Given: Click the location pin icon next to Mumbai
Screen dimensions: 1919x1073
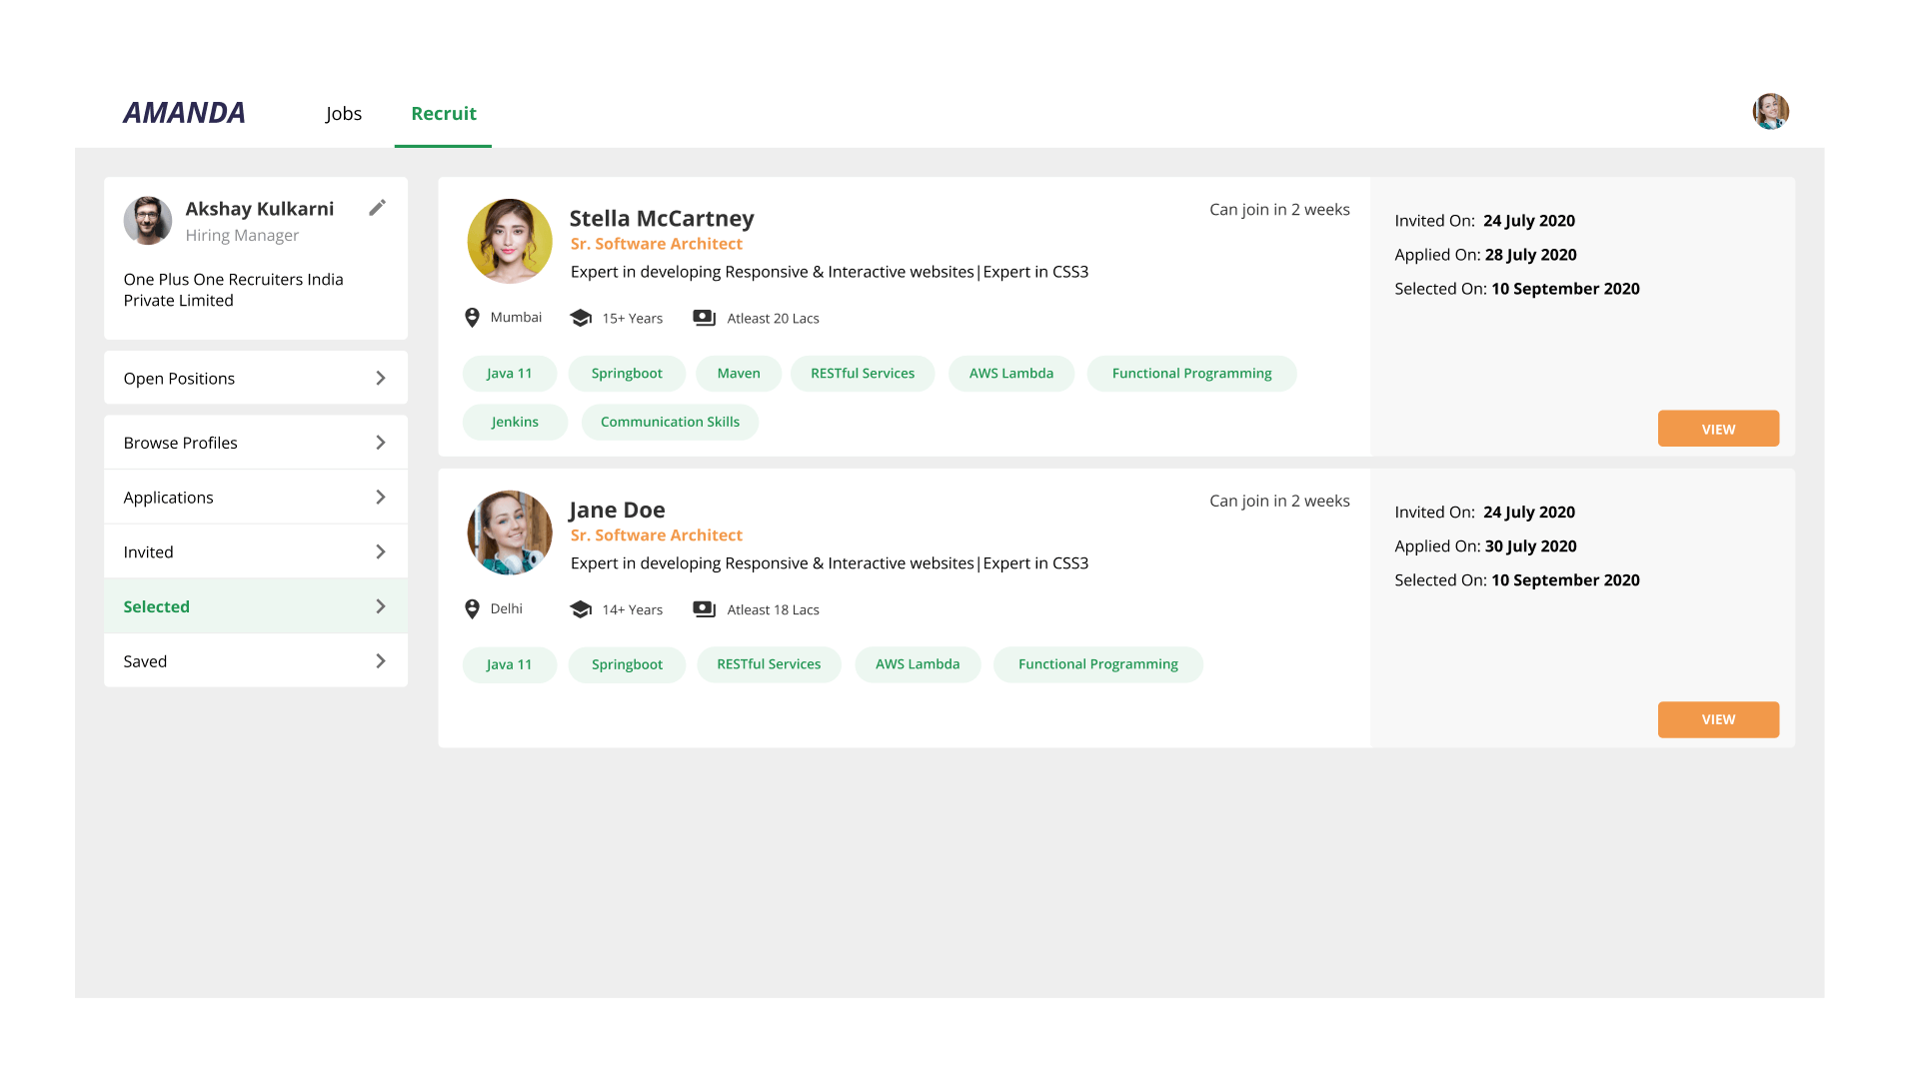Looking at the screenshot, I should tap(472, 318).
